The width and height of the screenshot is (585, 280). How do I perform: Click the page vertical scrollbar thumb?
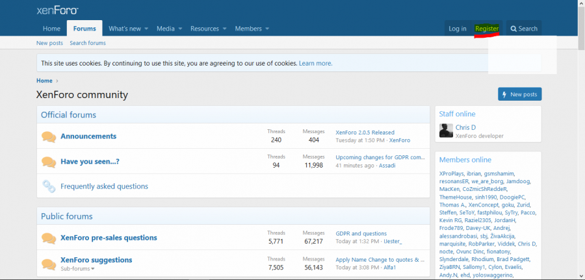click(x=581, y=27)
